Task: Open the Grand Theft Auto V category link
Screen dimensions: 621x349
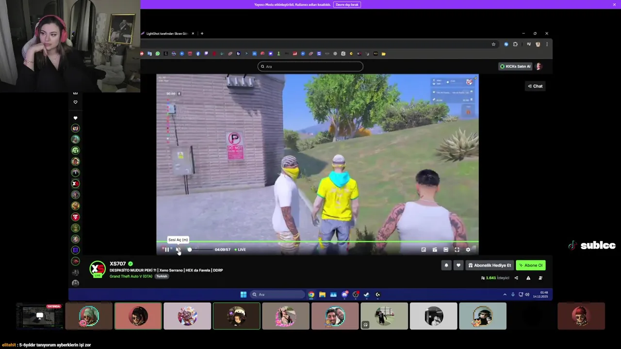Action: pos(131,276)
